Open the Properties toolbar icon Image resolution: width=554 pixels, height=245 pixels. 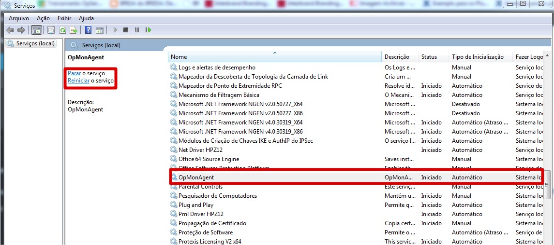(51, 30)
